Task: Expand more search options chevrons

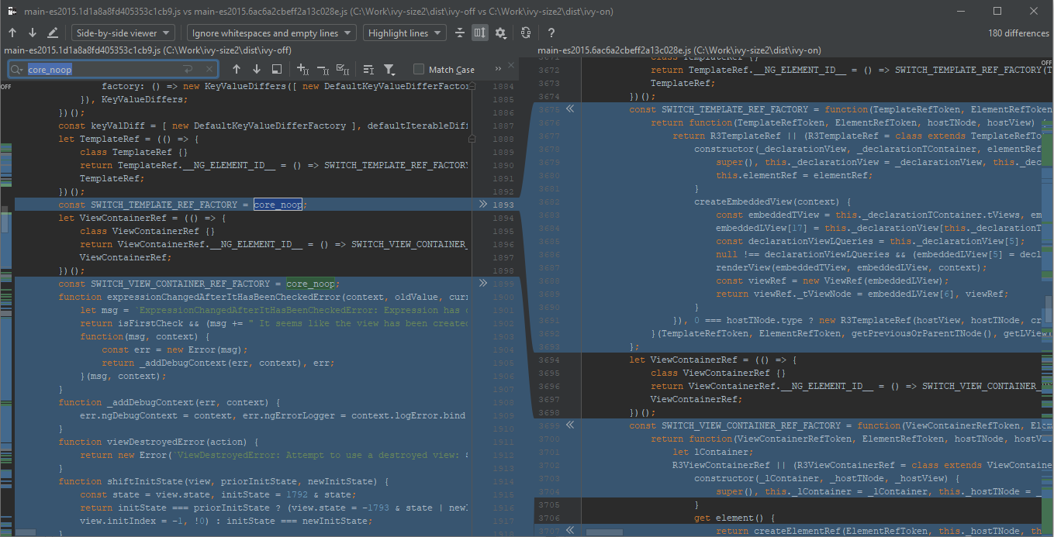Action: (497, 70)
